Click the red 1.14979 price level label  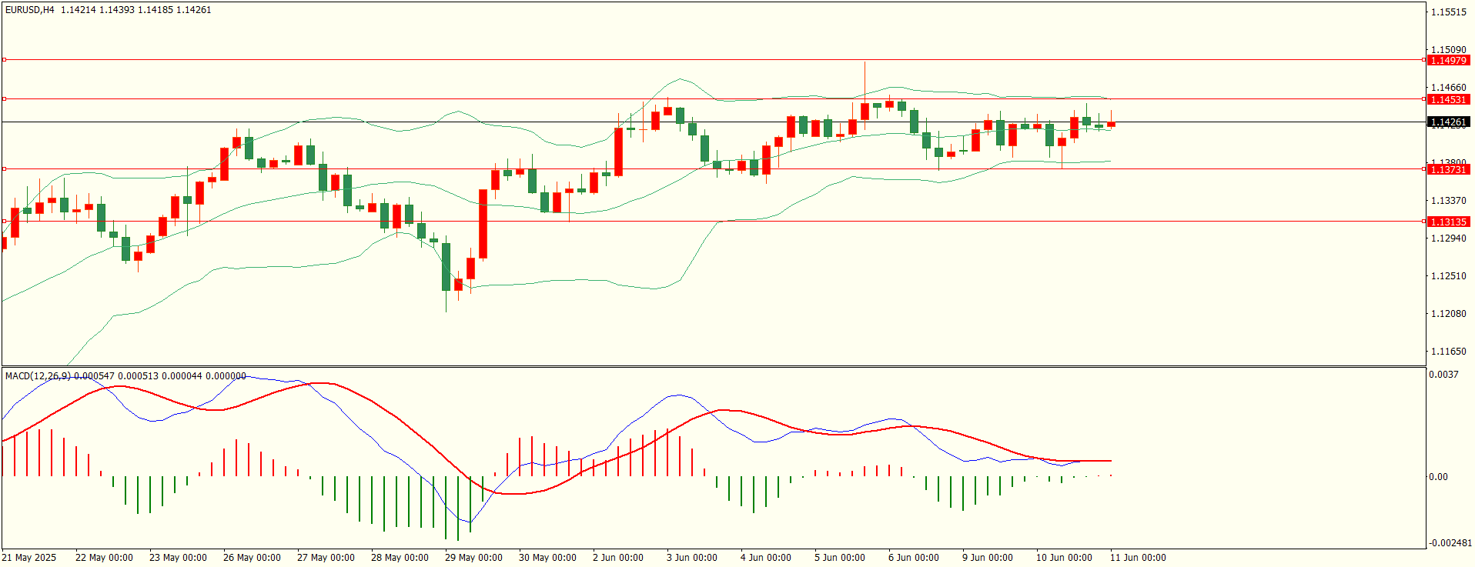[x=1449, y=60]
